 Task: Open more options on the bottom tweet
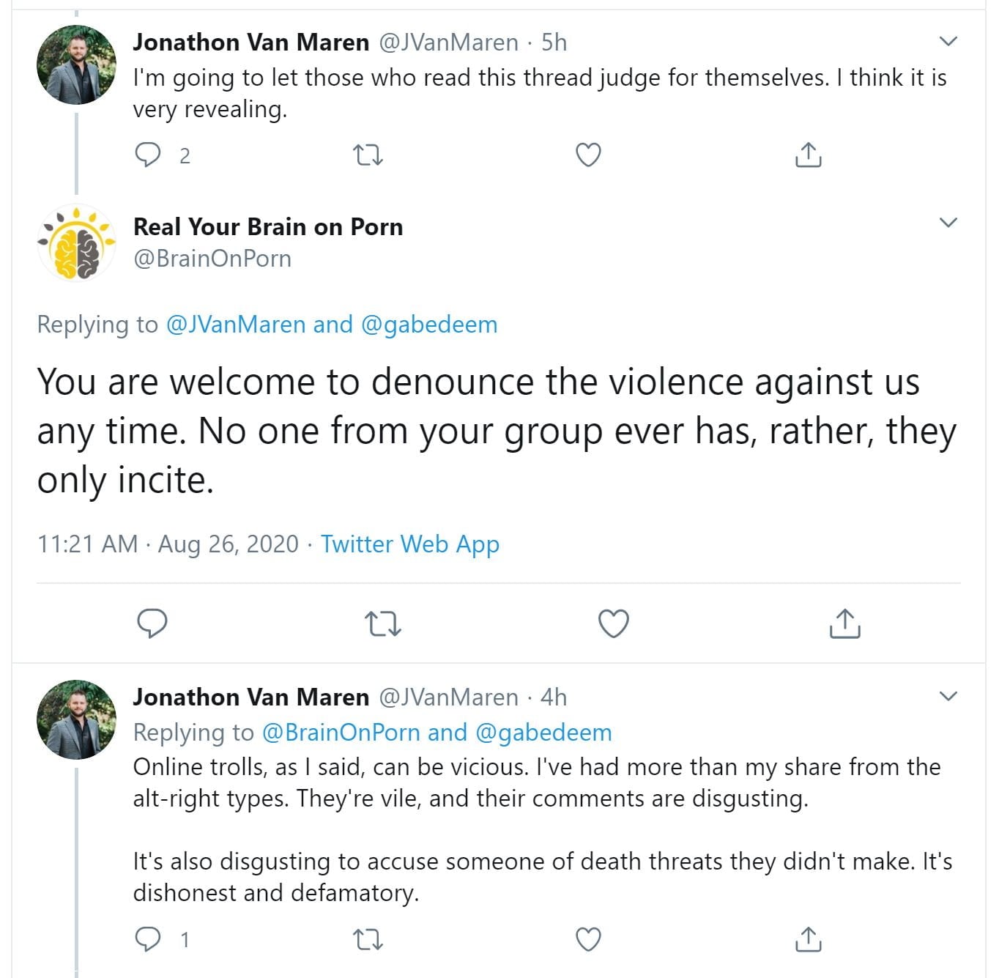coord(948,695)
